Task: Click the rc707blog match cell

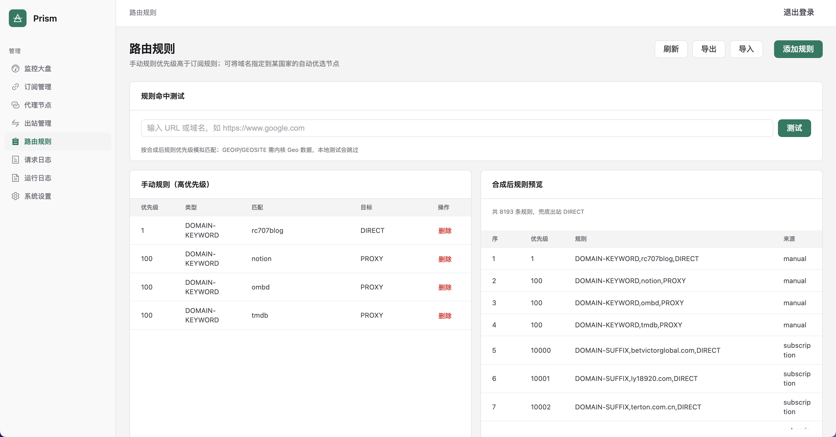Action: [267, 230]
